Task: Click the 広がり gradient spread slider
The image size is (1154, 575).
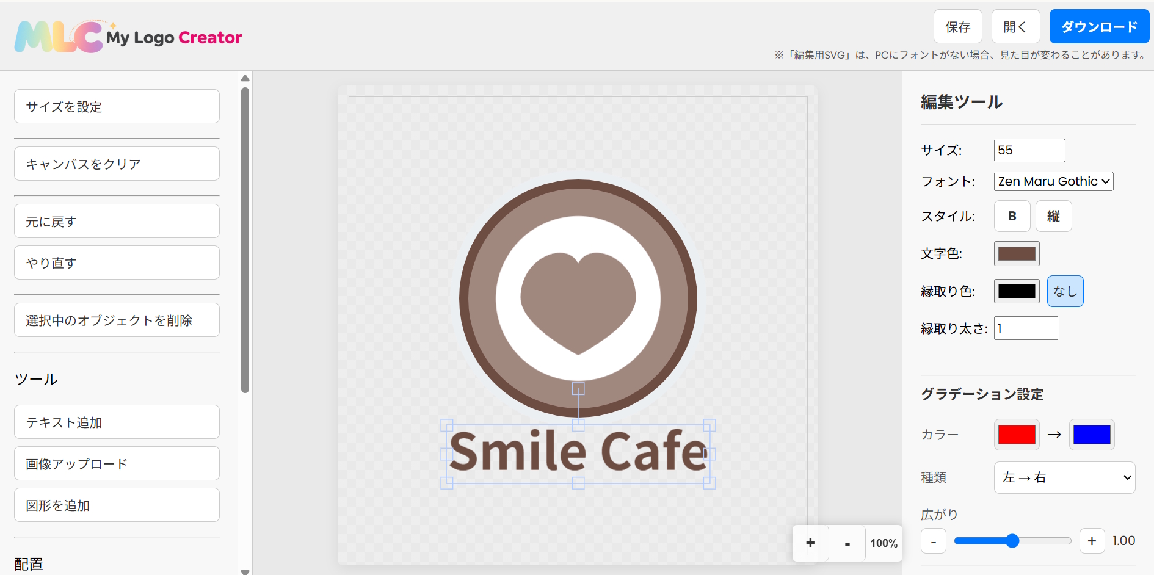Action: click(x=1012, y=541)
